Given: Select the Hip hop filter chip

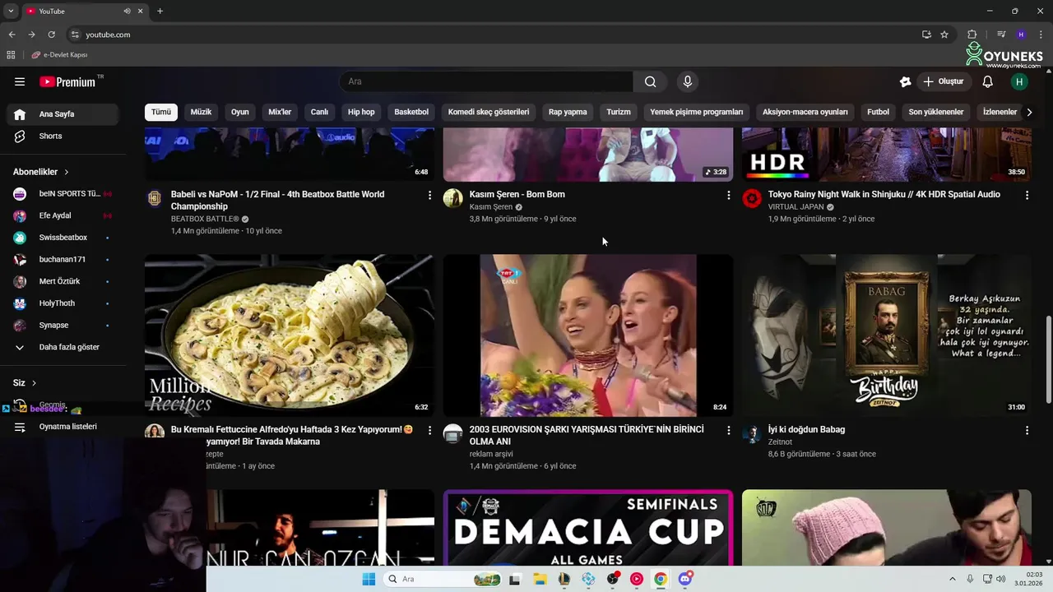Looking at the screenshot, I should tap(361, 112).
